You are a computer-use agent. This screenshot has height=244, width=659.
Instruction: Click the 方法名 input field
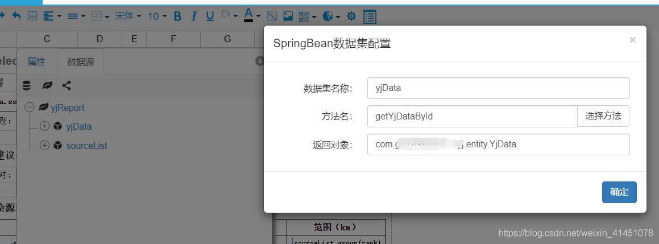point(473,116)
